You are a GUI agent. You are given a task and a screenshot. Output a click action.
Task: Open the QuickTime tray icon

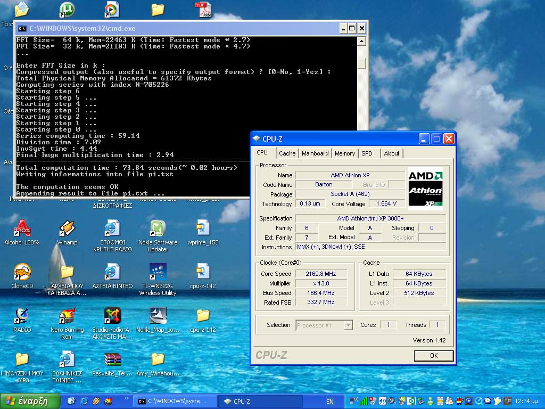[478, 401]
